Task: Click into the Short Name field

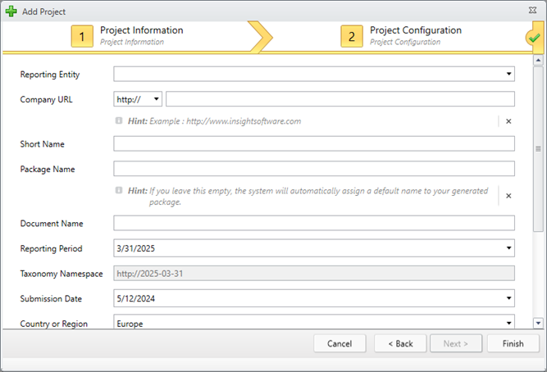Action: (314, 143)
